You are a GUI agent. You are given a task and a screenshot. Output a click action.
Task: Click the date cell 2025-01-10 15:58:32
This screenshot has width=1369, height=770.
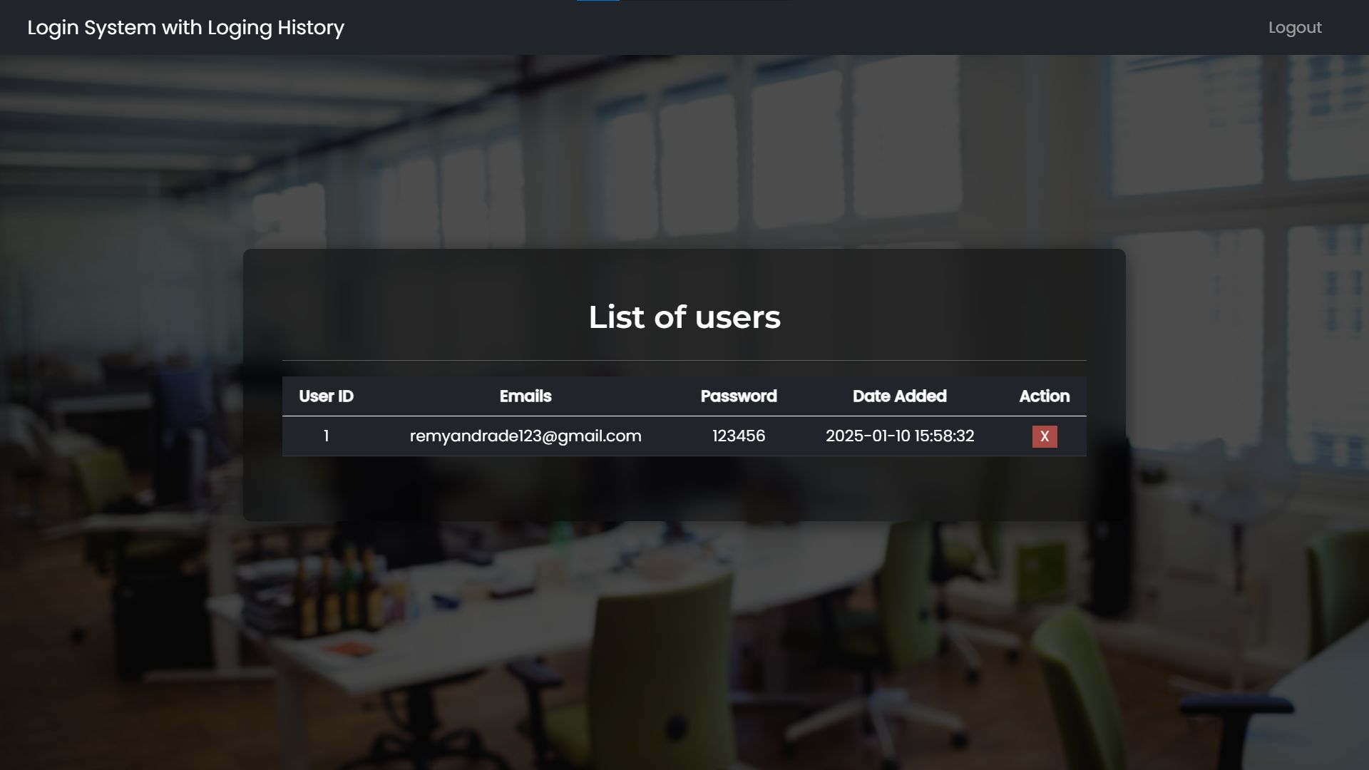[900, 436]
